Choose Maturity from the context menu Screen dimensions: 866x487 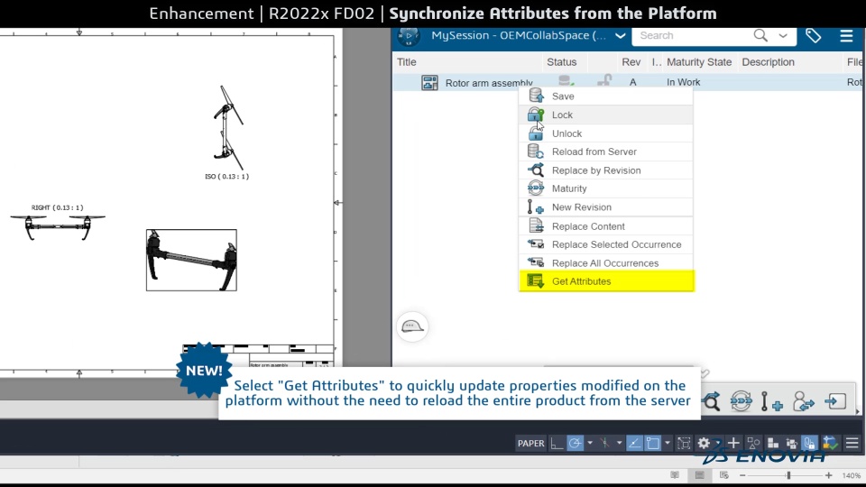[606, 188]
